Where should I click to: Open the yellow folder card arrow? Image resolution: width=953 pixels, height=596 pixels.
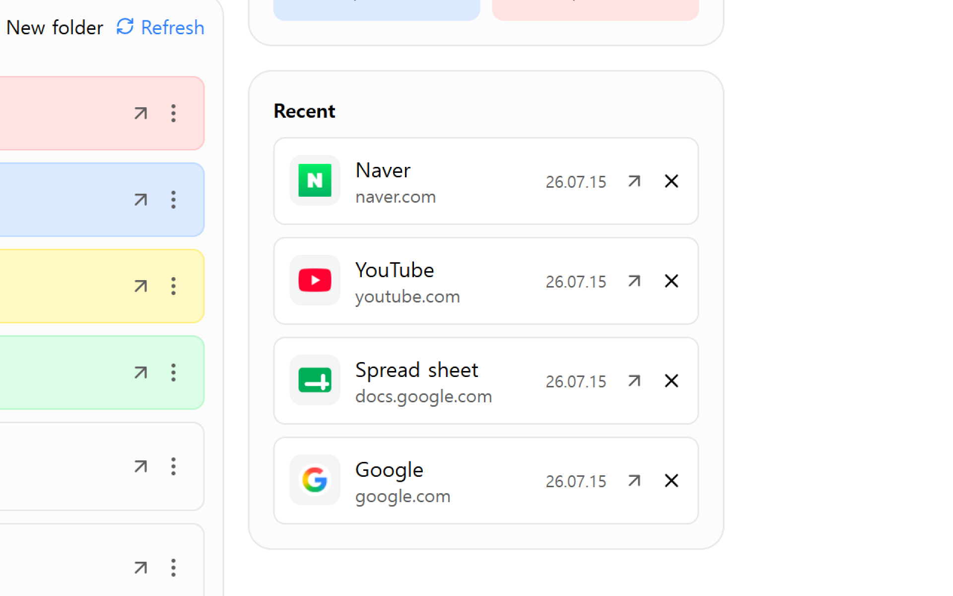(141, 286)
